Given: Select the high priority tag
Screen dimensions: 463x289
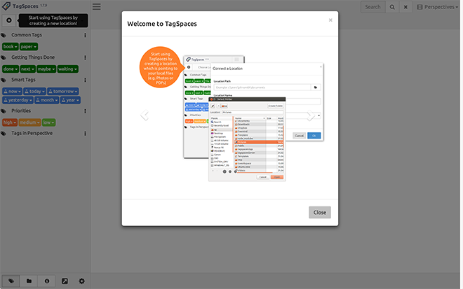Looking at the screenshot, I should pos(10,122).
